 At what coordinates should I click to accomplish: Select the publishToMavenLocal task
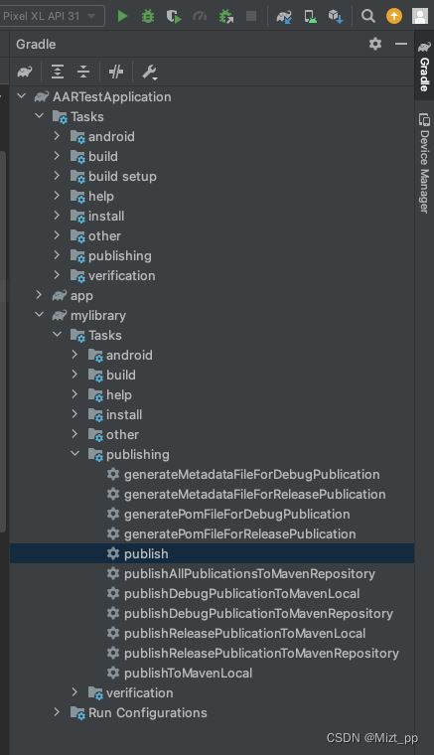pos(188,673)
